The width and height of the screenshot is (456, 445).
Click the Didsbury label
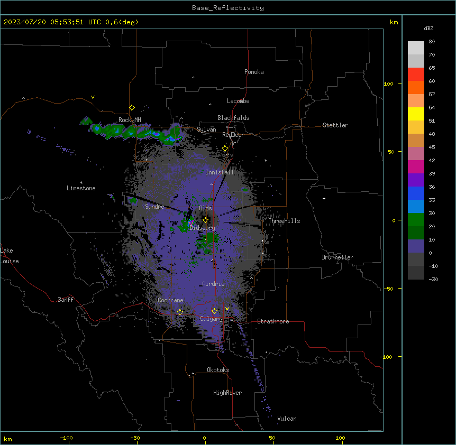203,228
